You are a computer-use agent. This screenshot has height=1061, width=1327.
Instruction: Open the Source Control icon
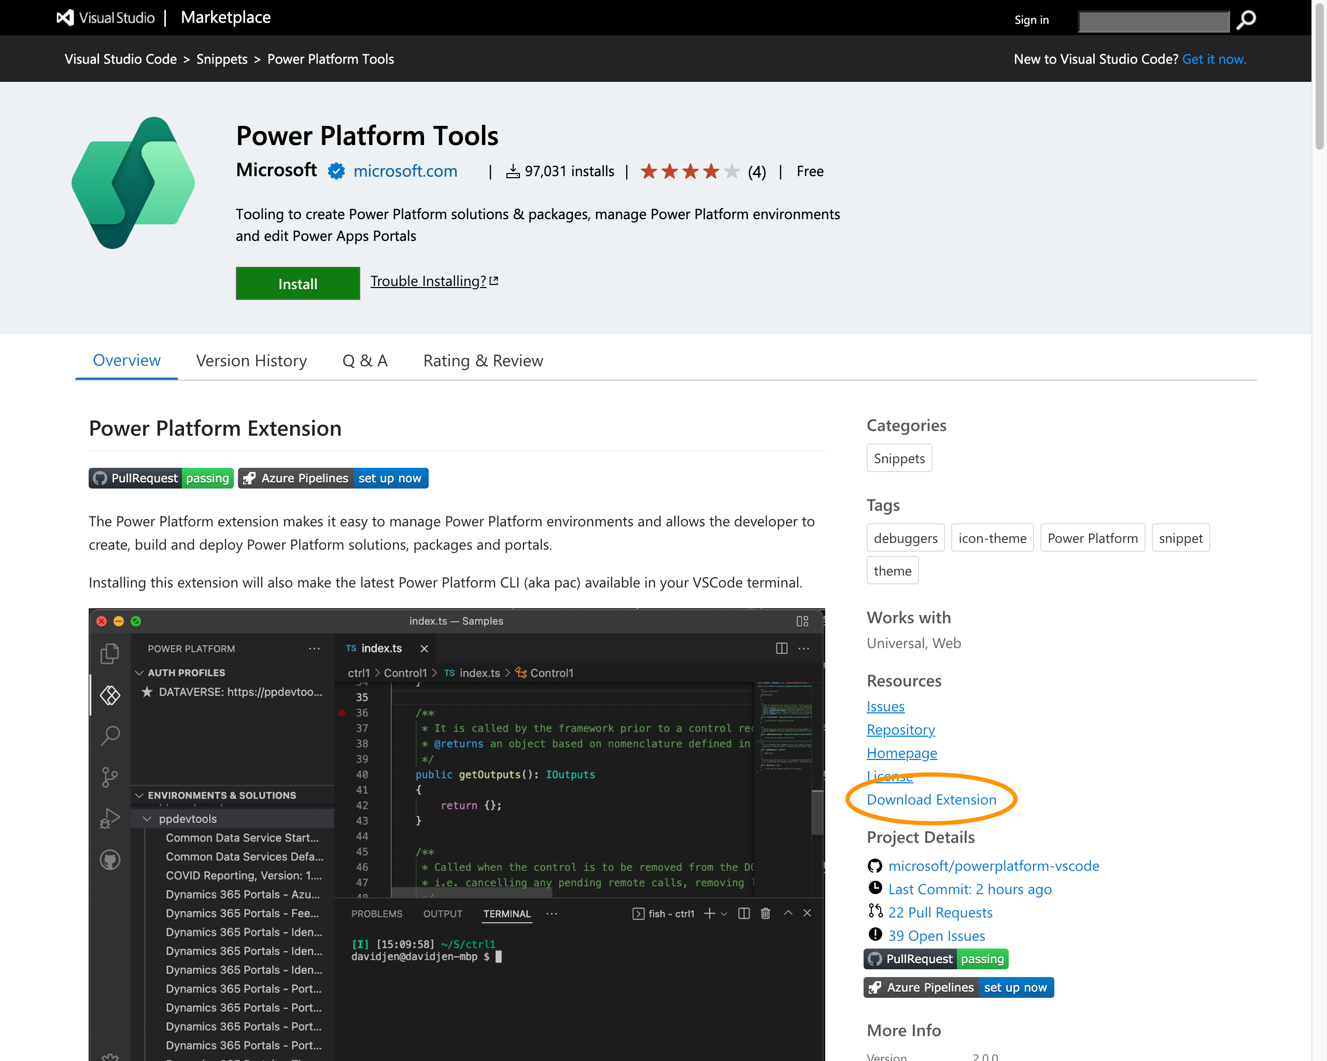(109, 777)
